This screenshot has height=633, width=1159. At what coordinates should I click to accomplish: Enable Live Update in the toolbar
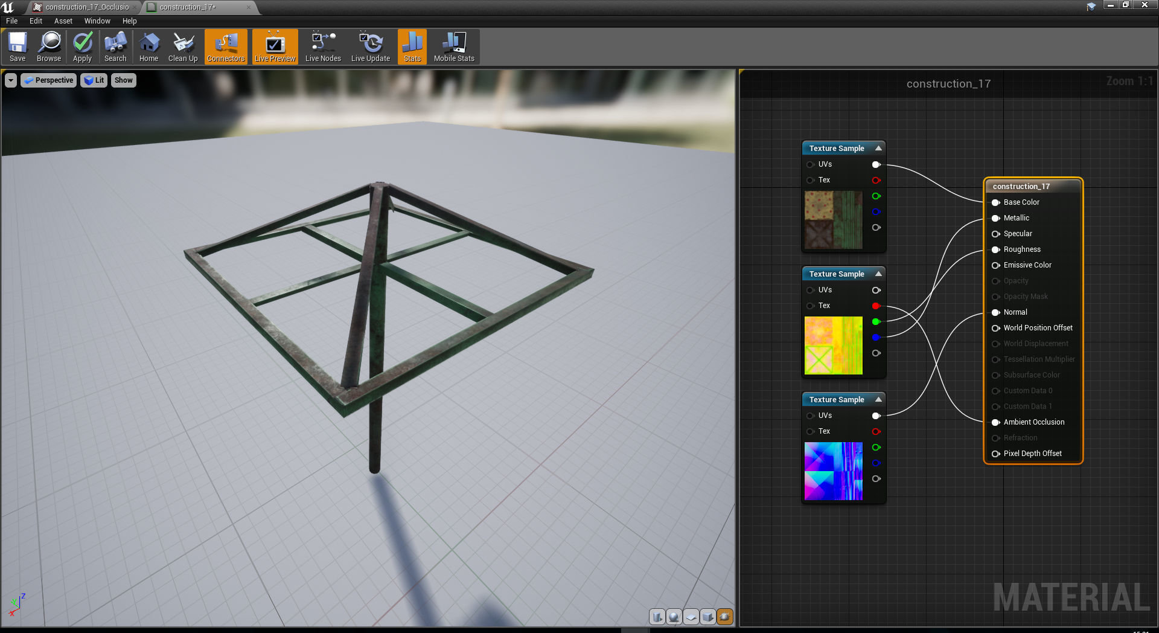pos(371,47)
